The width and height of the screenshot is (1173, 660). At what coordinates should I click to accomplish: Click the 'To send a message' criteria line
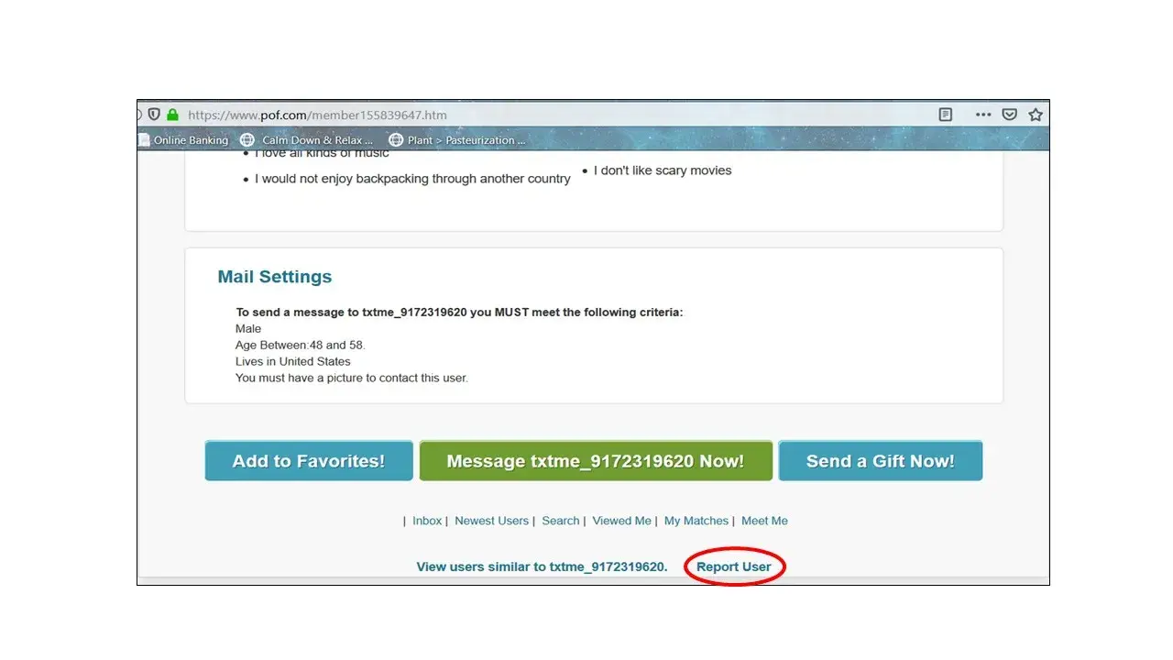tap(459, 313)
